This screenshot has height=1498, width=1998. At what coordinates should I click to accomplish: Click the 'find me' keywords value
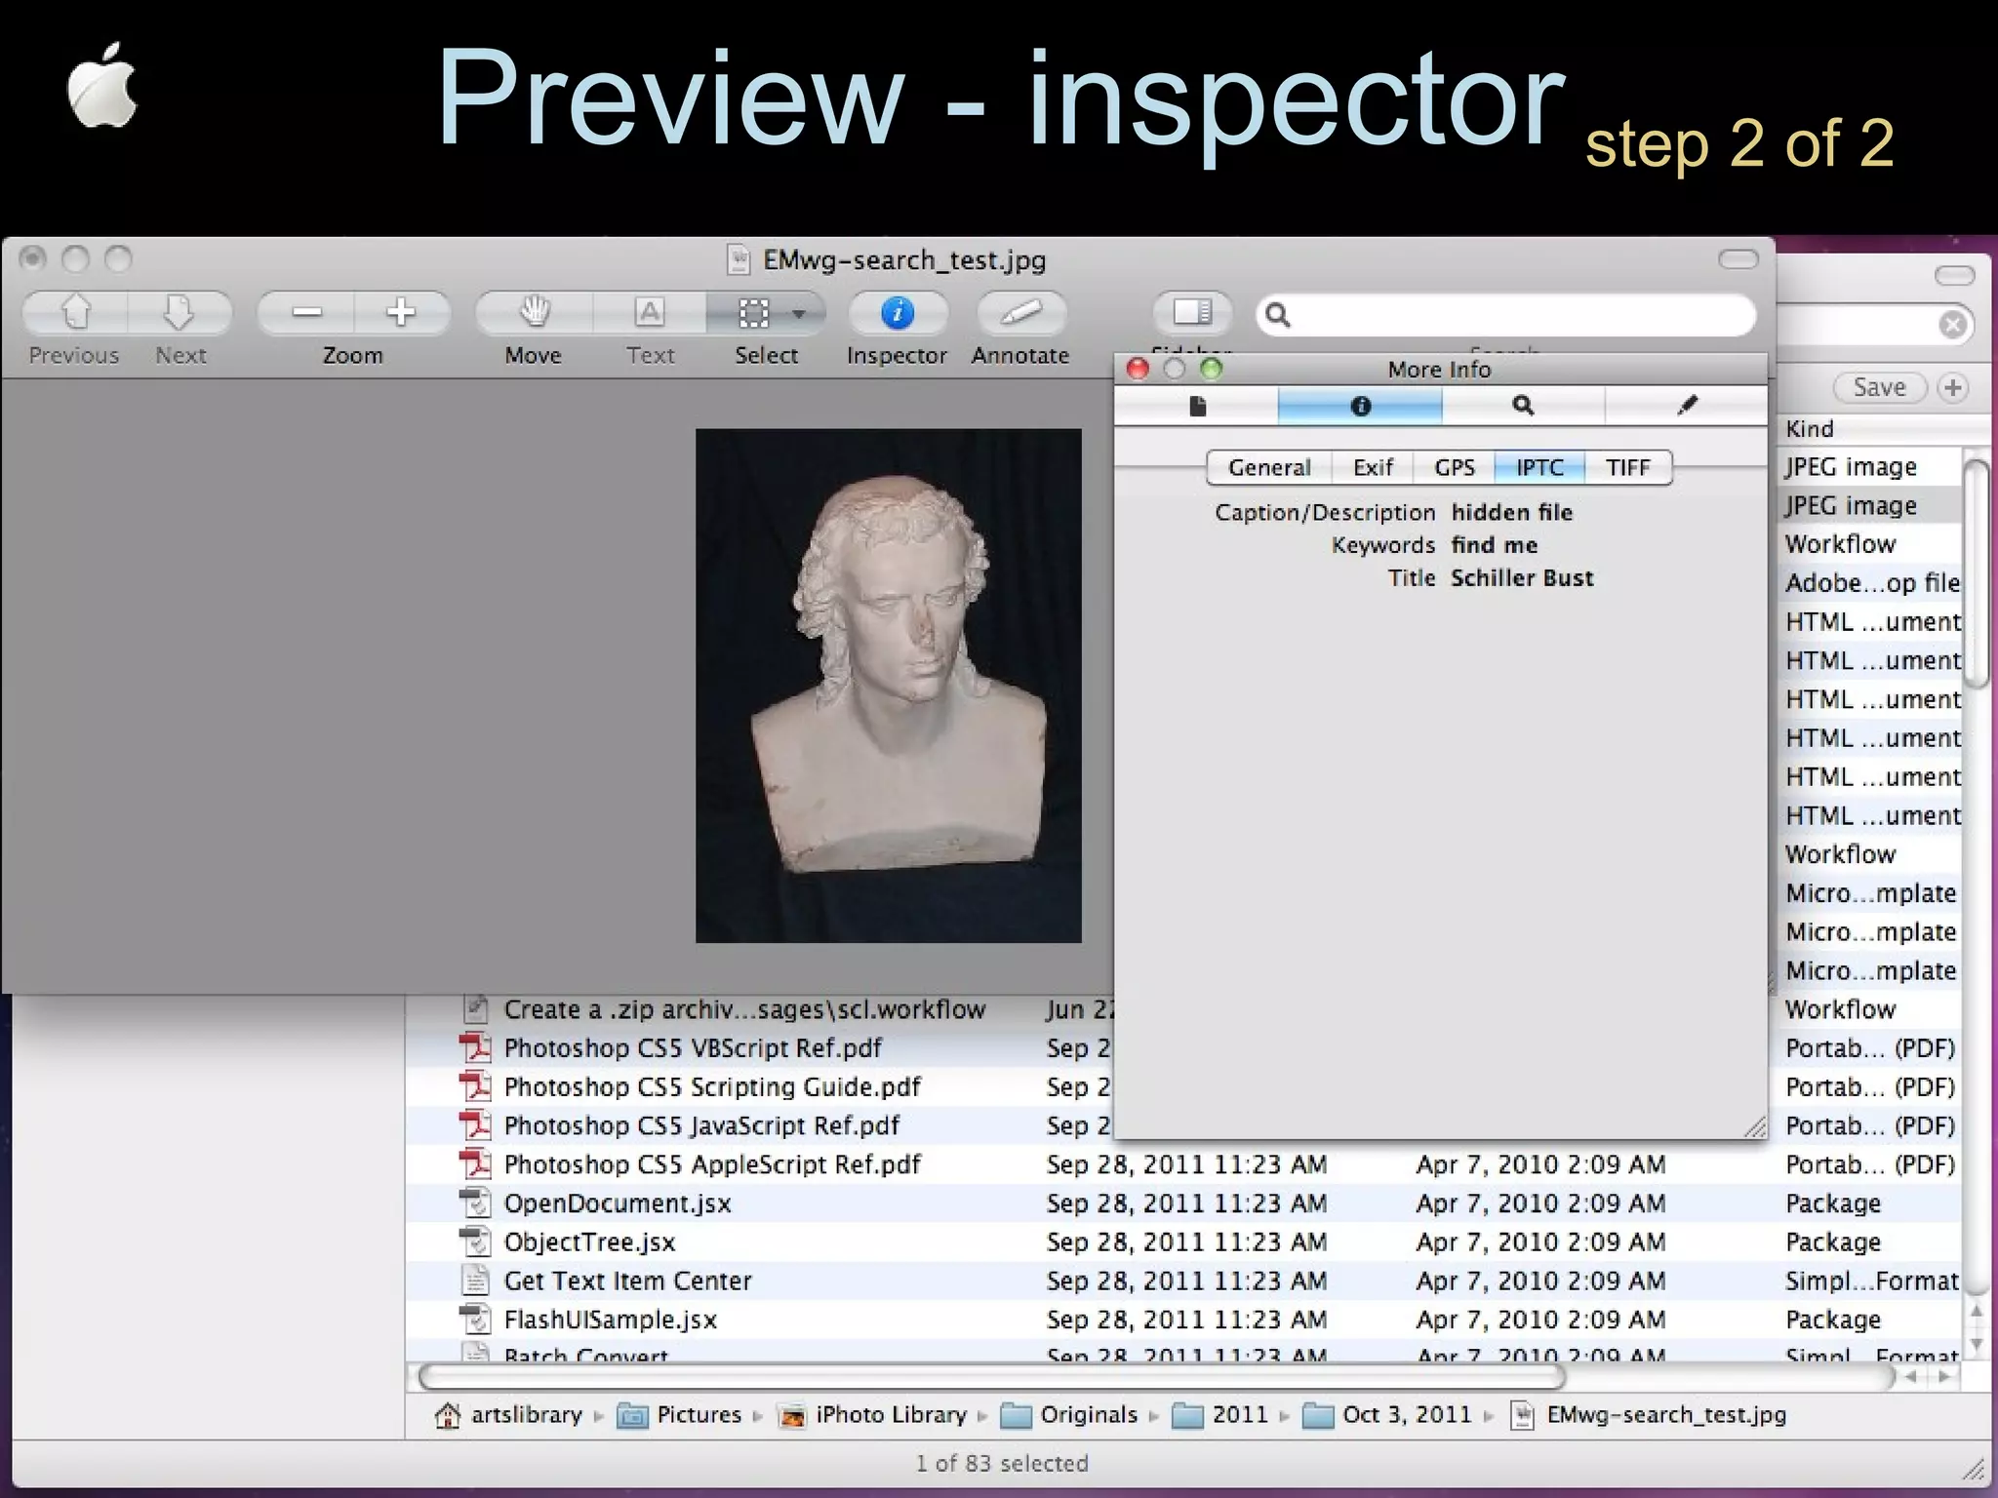1495,545
